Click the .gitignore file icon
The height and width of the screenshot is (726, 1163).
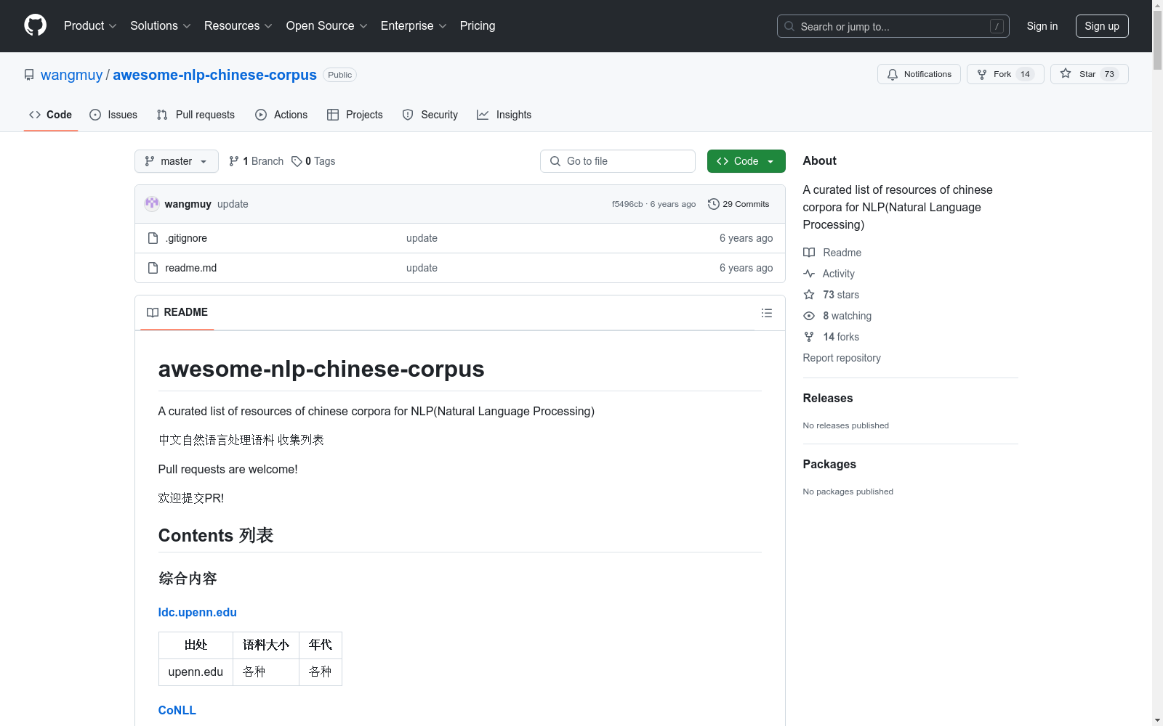coord(153,238)
